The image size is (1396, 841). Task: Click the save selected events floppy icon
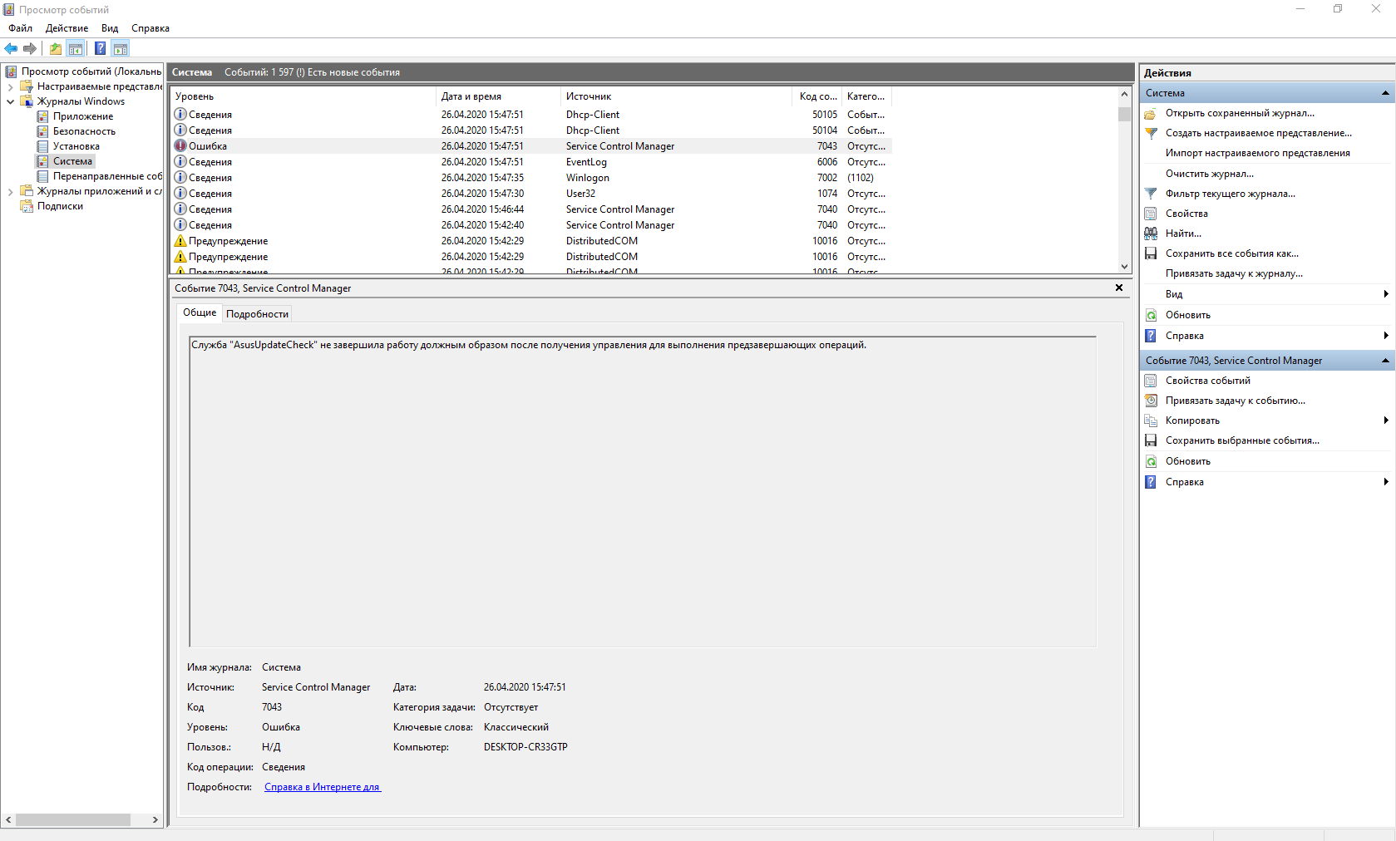click(x=1151, y=440)
